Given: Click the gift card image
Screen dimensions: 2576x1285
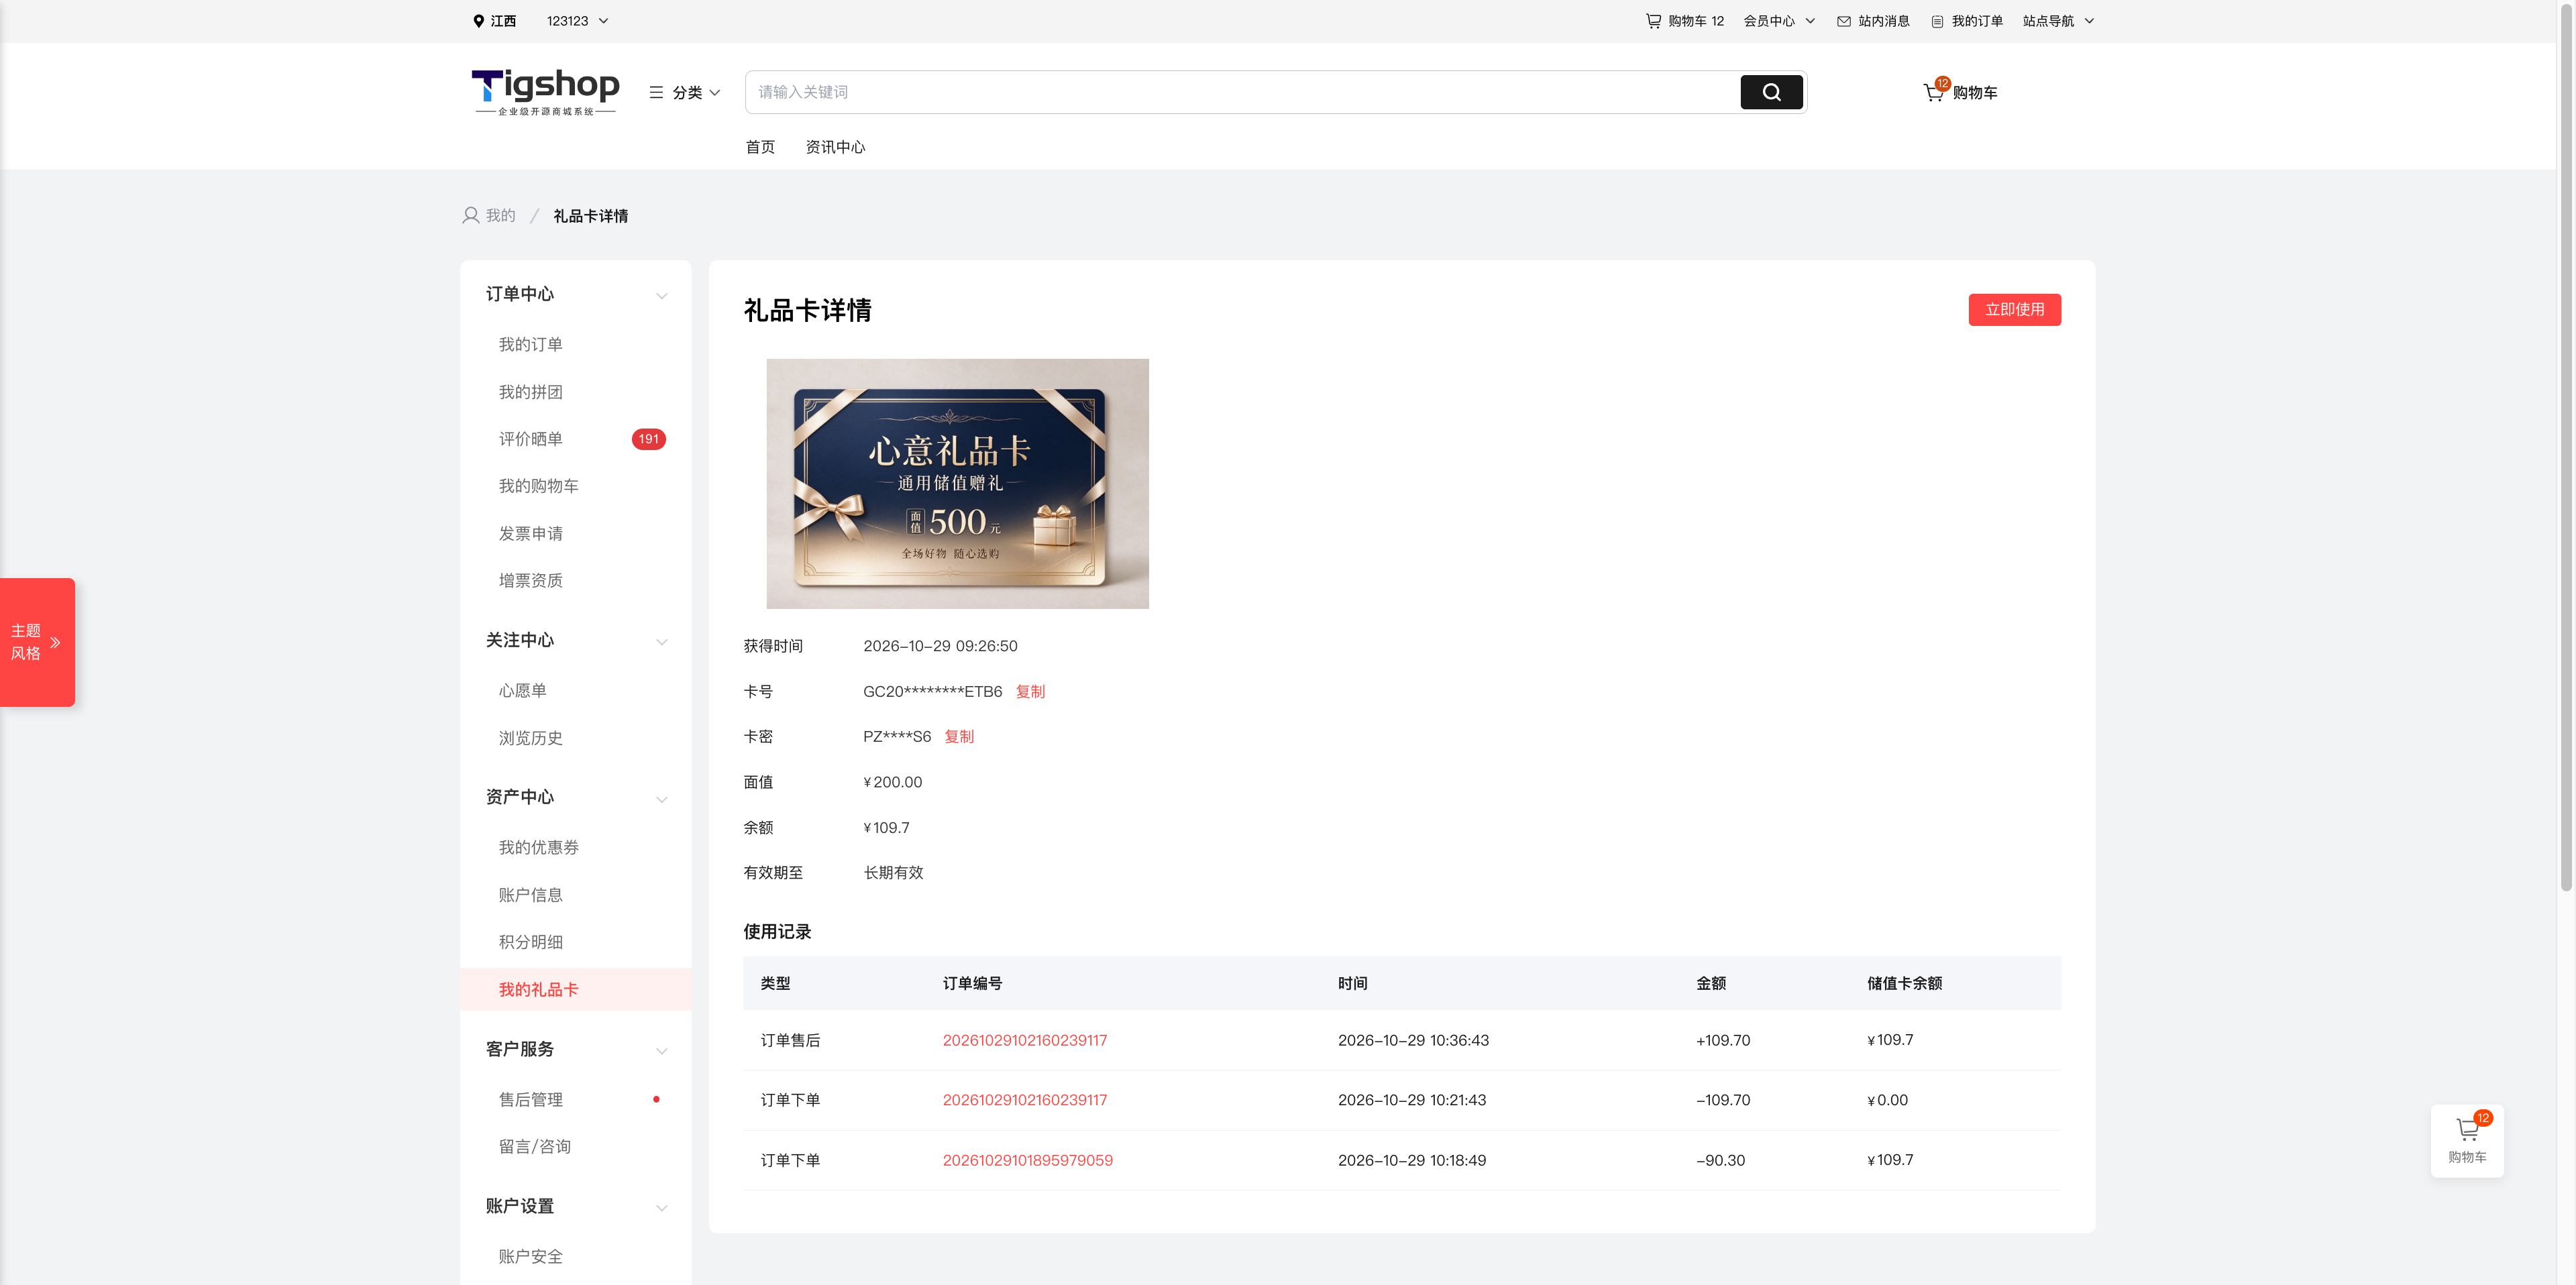Looking at the screenshot, I should click(x=957, y=483).
